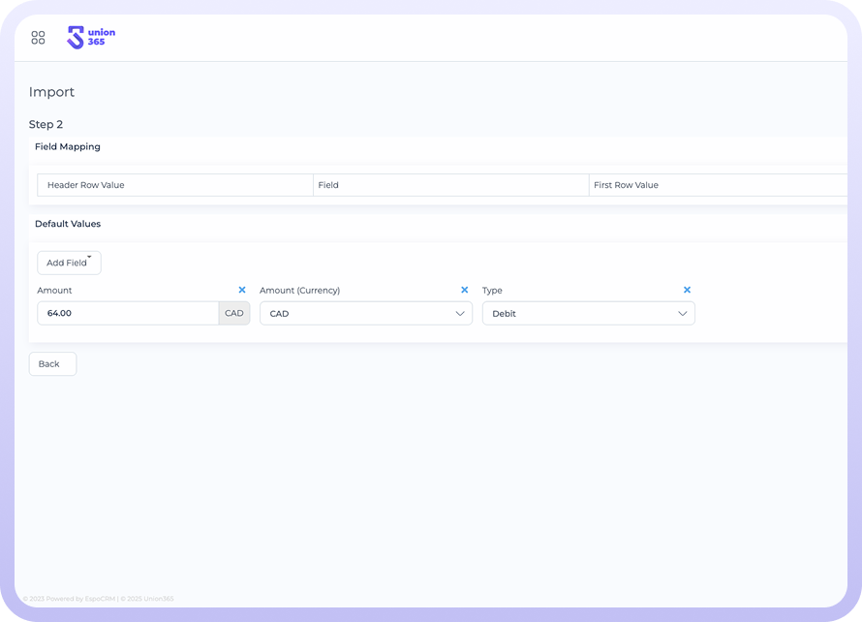Screen dimensions: 862x622
Task: Click the Field column header
Action: pyautogui.click(x=328, y=185)
